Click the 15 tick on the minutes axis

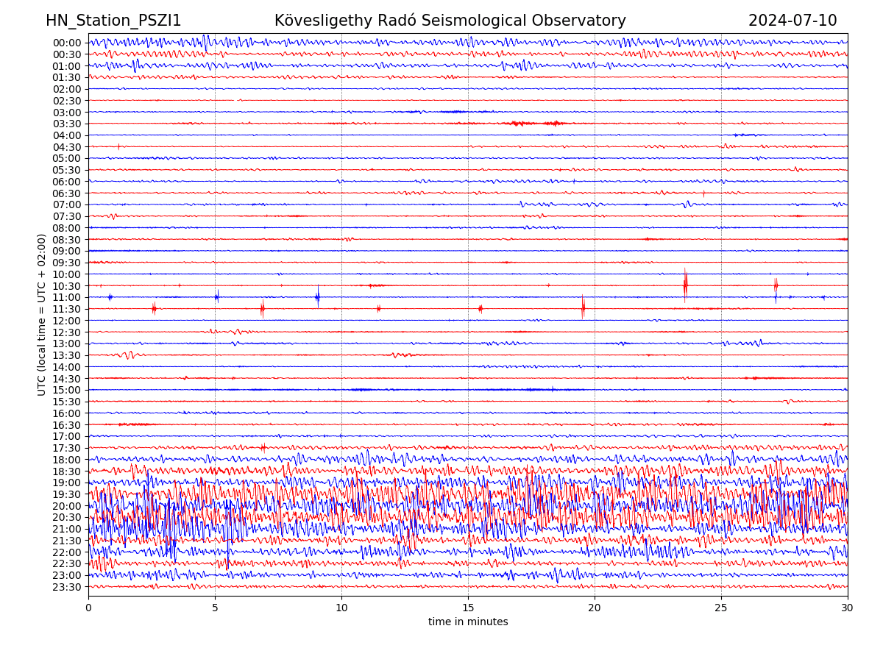click(468, 608)
